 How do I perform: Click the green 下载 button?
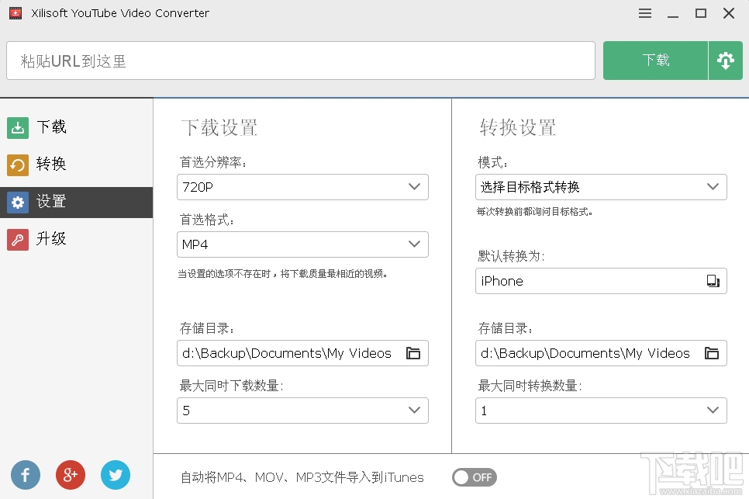655,61
